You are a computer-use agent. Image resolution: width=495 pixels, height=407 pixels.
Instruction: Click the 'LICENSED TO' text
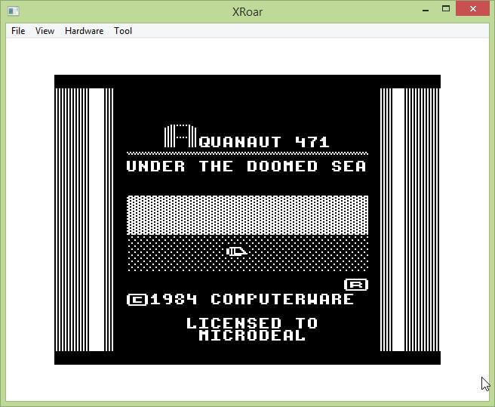click(252, 323)
